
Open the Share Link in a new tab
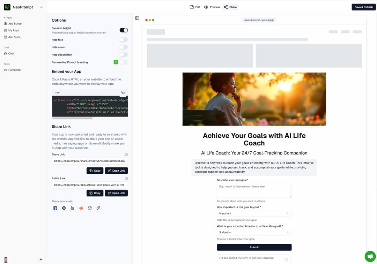click(x=116, y=171)
